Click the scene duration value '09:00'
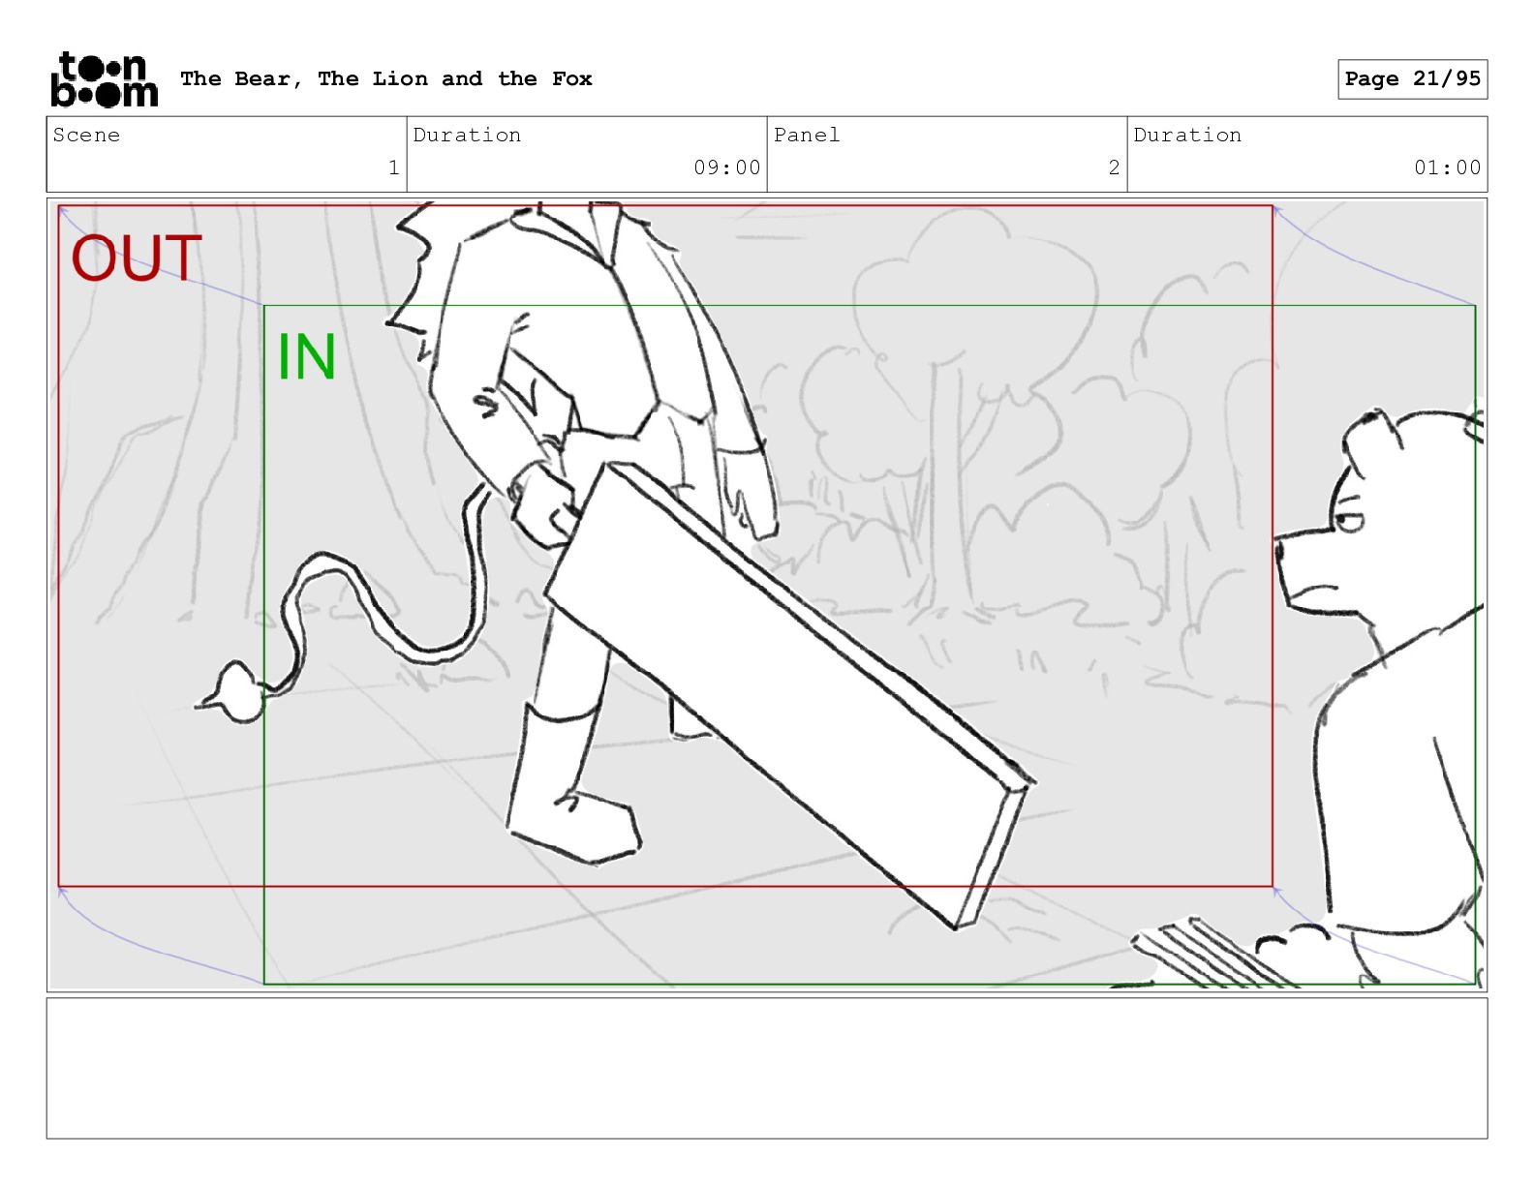The height and width of the screenshot is (1185, 1534). tap(726, 167)
